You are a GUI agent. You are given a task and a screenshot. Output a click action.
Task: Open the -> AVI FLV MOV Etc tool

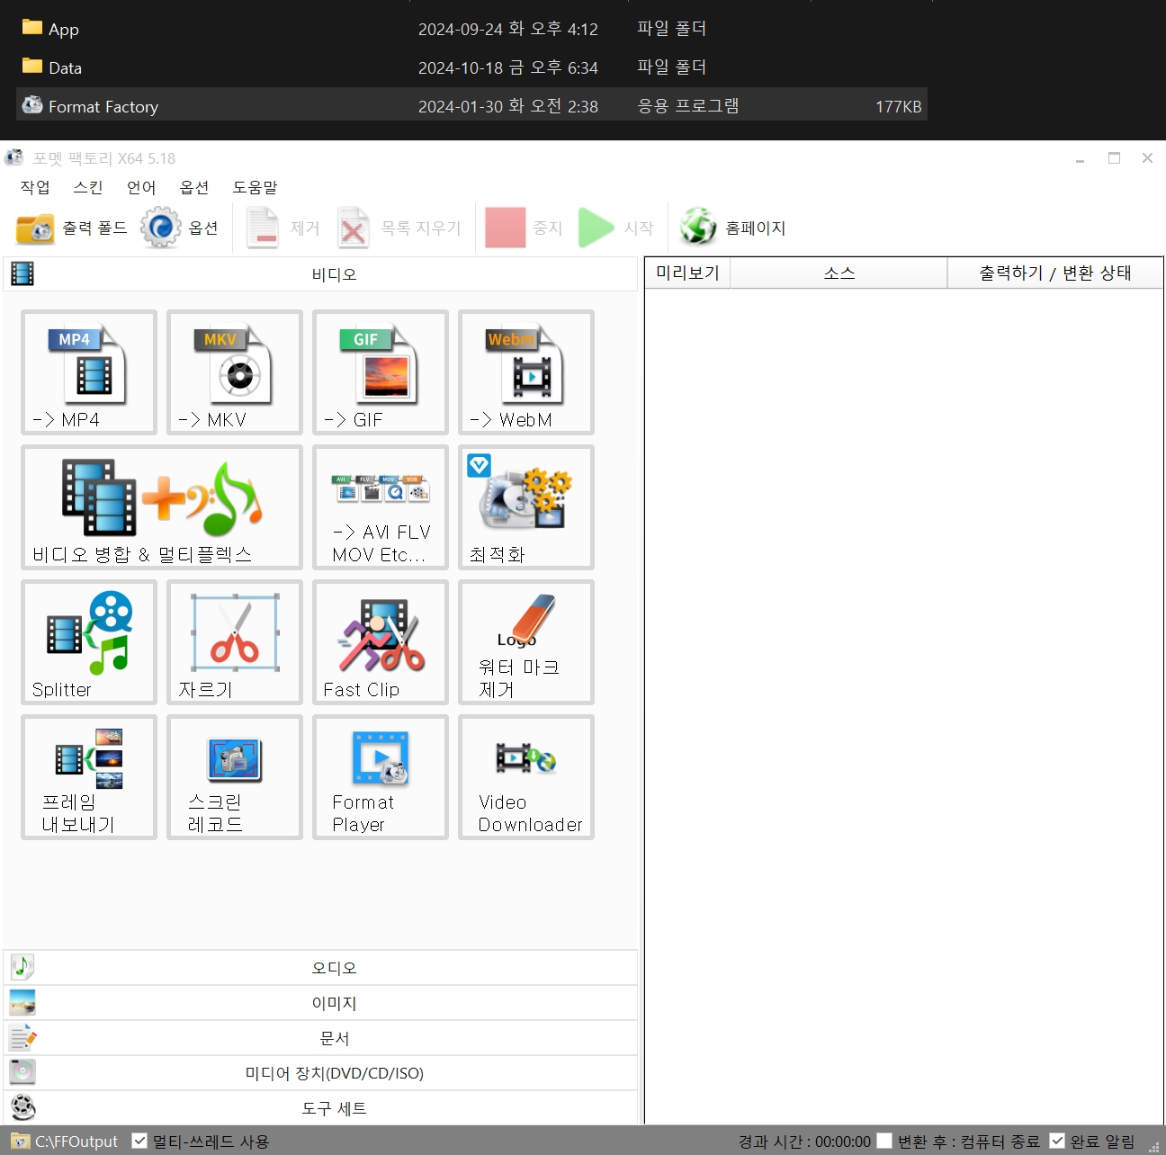click(381, 507)
